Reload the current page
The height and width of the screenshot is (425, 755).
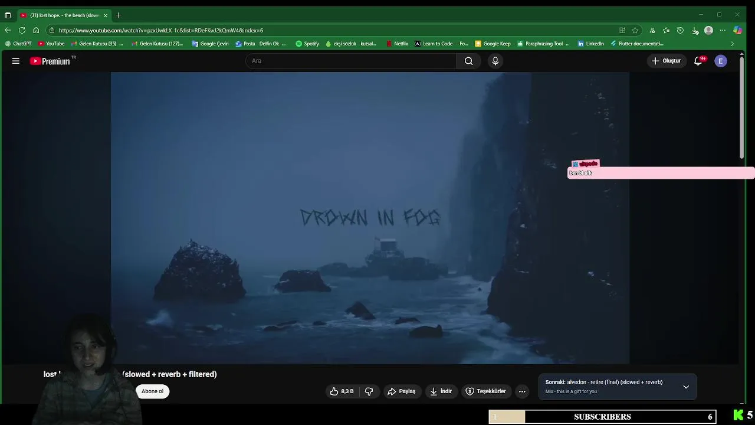point(22,30)
